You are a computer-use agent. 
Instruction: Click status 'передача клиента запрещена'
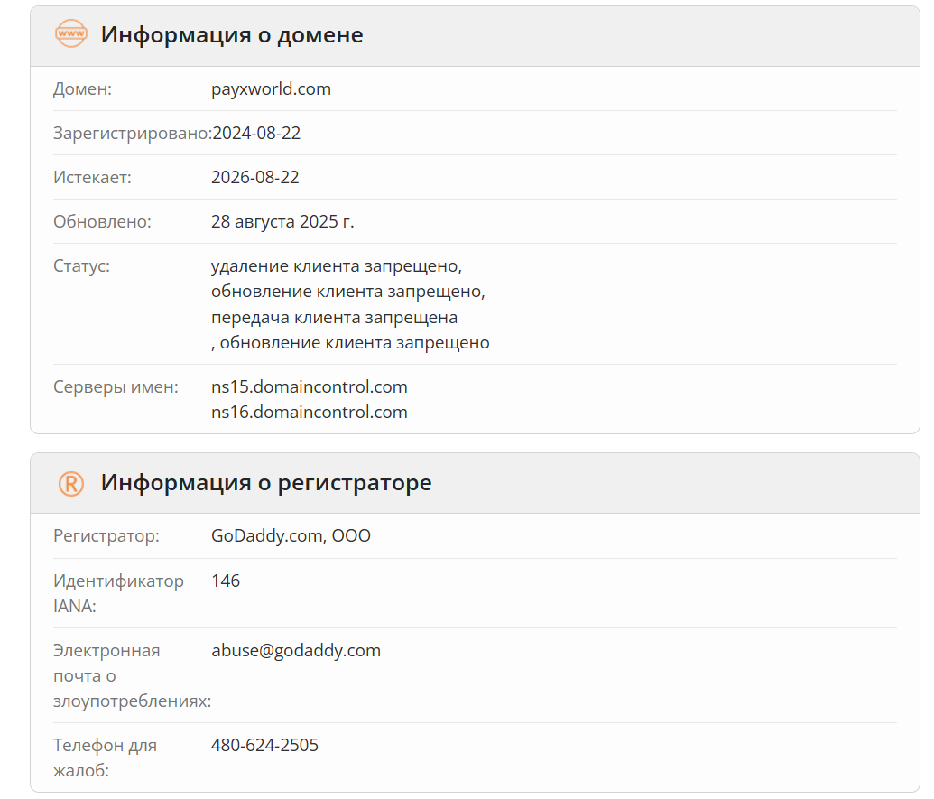point(334,318)
